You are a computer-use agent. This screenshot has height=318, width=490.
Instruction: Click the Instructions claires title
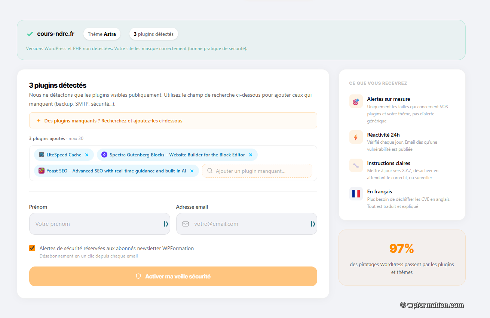(x=389, y=163)
